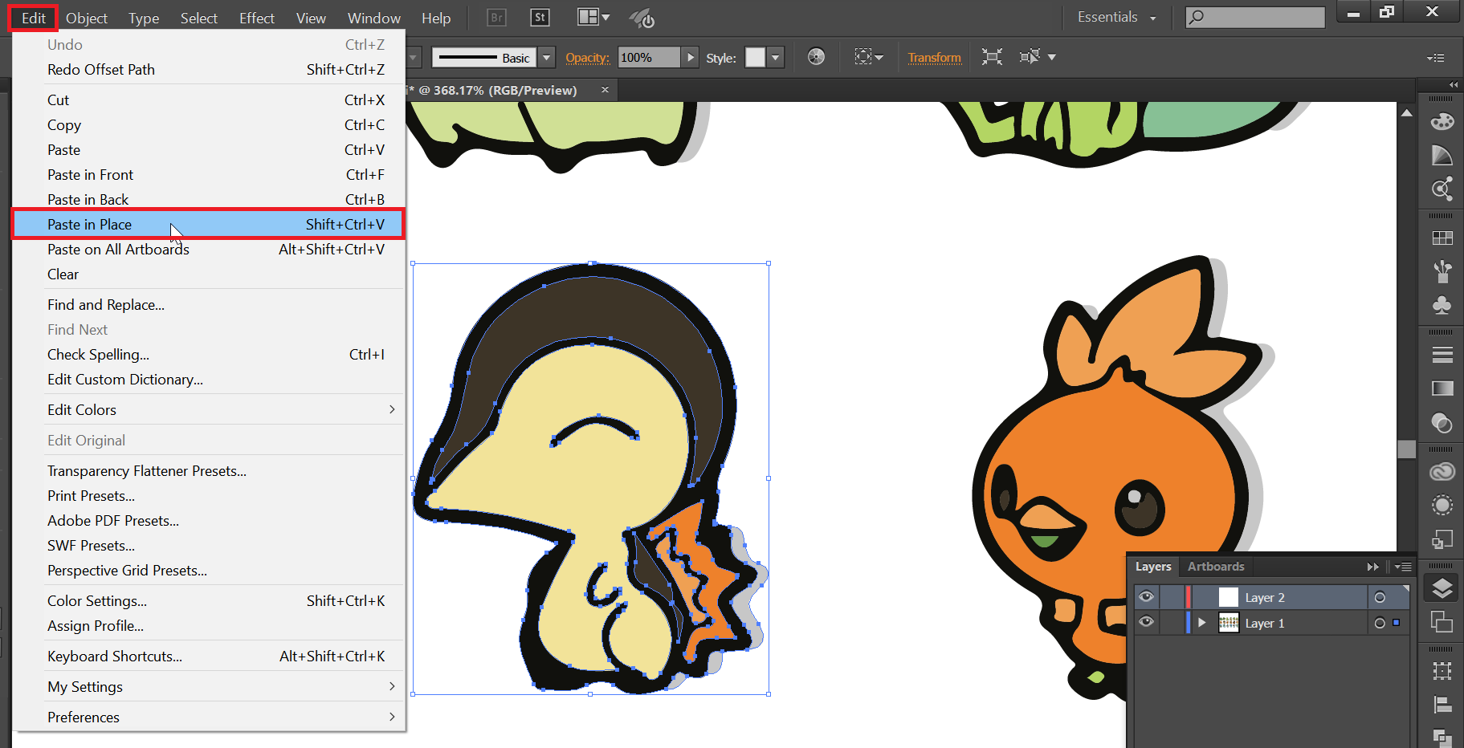Open the Align panel dock icon
Image resolution: width=1464 pixels, height=748 pixels.
pyautogui.click(x=1442, y=705)
